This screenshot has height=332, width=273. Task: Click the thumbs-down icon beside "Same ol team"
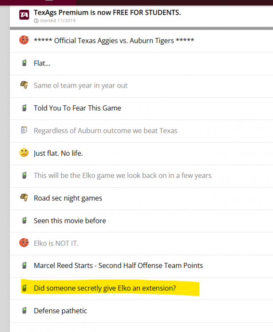point(24,85)
